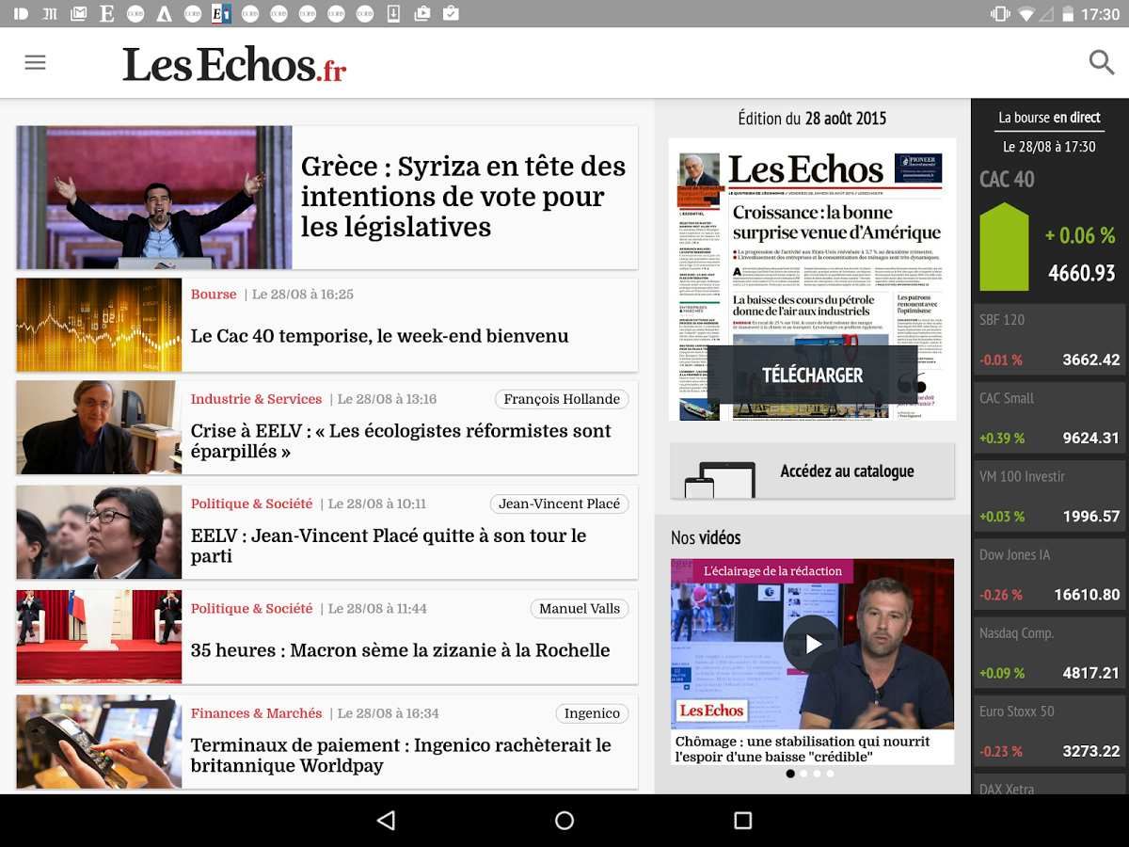Screen dimensions: 1129x847
Task: Open the Euro Stoxx 50 index row
Action: point(1049,733)
